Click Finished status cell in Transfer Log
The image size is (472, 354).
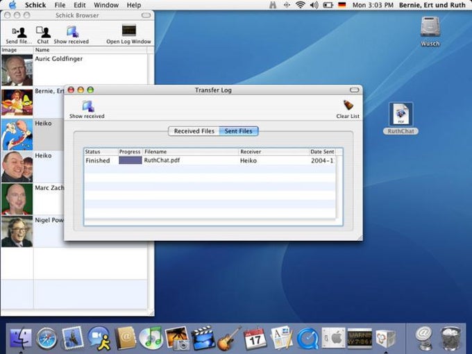98,160
